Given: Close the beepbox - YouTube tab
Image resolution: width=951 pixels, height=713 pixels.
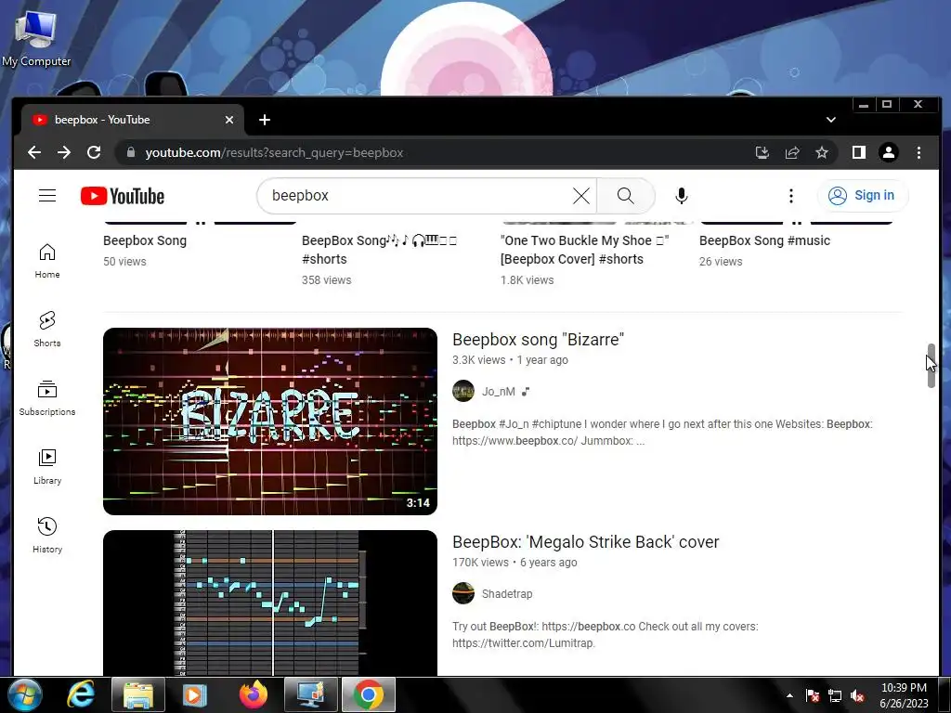Looking at the screenshot, I should tap(229, 120).
